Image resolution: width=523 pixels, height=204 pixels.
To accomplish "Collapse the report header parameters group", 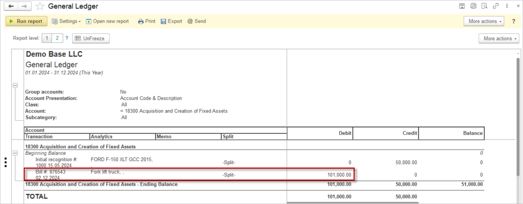I will [15, 86].
